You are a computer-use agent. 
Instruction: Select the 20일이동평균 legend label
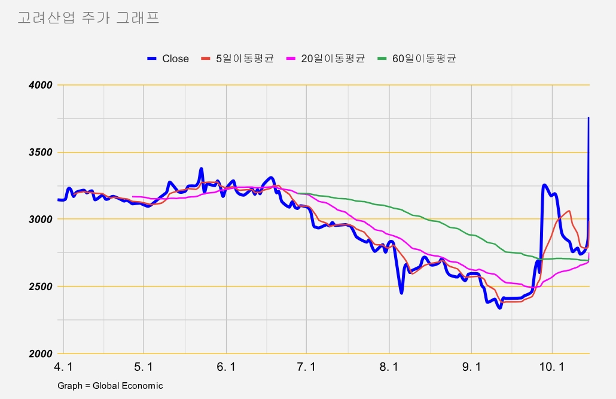pos(333,59)
